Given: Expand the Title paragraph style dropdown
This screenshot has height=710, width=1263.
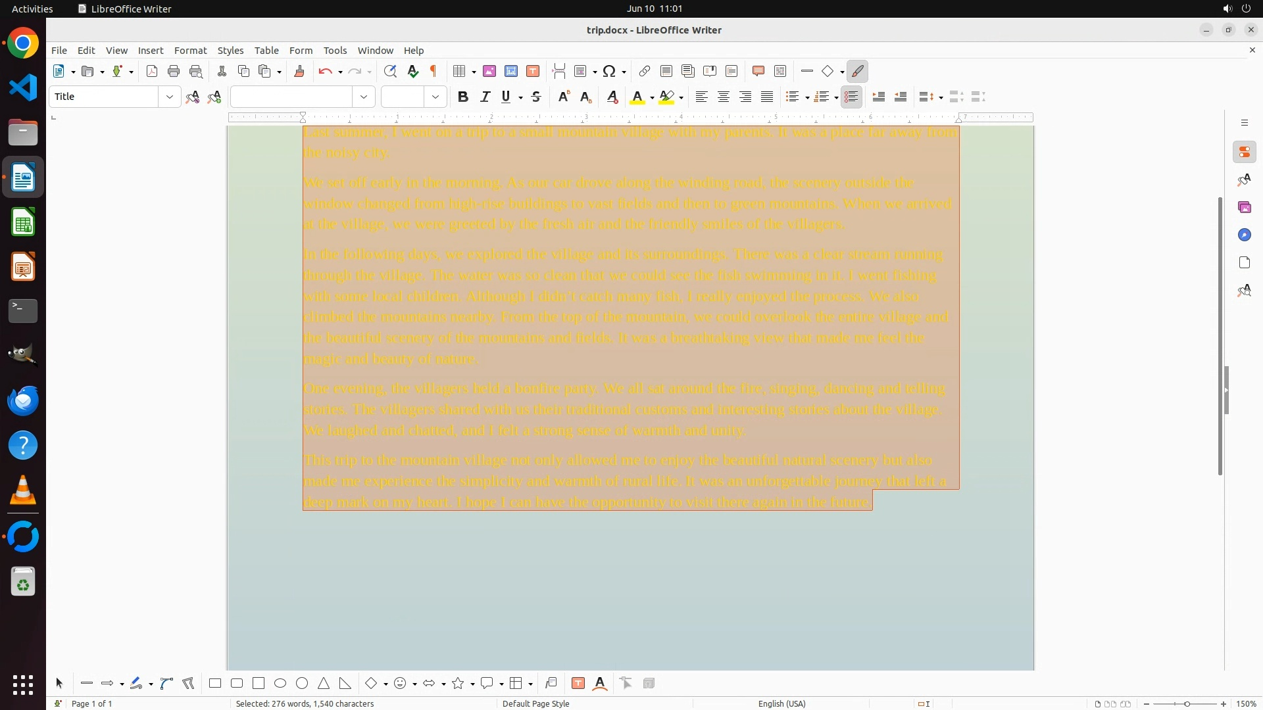Looking at the screenshot, I should pyautogui.click(x=170, y=97).
